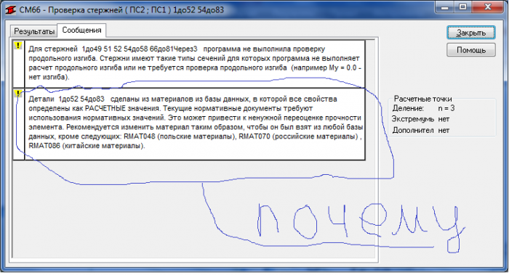Click the Закрыть button
The height and width of the screenshot is (275, 509).
(470, 33)
